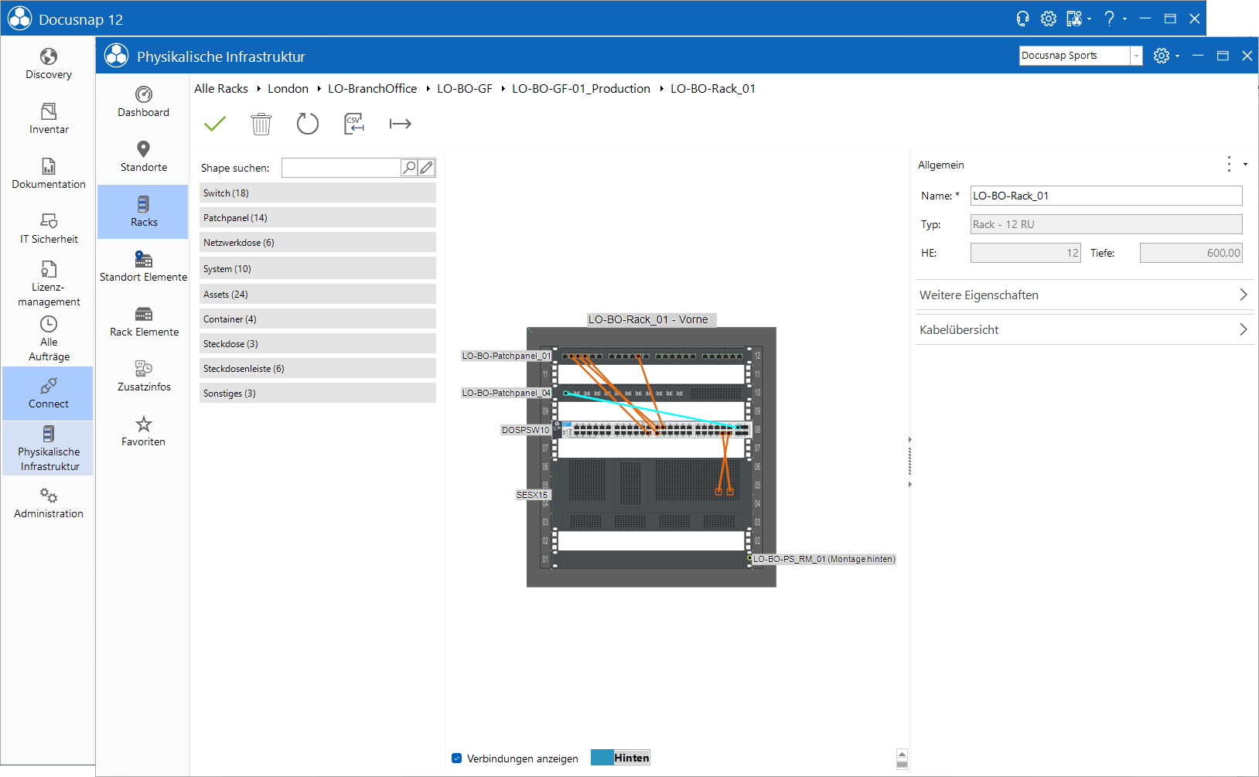Open the Rack Elemente section
This screenshot has height=777, width=1259.
click(144, 322)
